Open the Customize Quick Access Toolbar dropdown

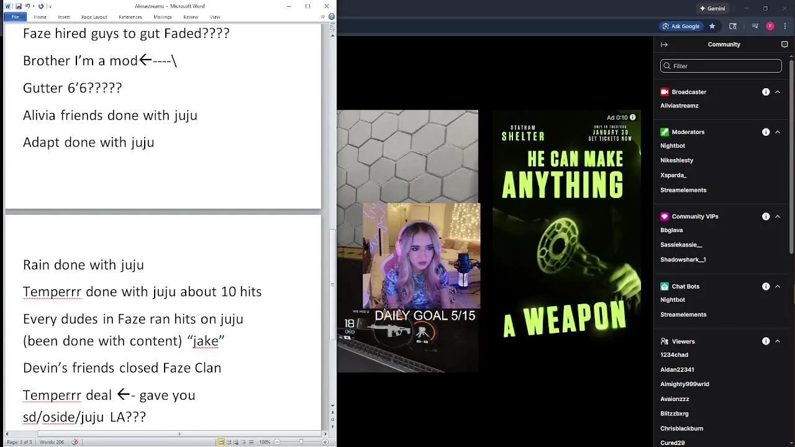click(50, 6)
